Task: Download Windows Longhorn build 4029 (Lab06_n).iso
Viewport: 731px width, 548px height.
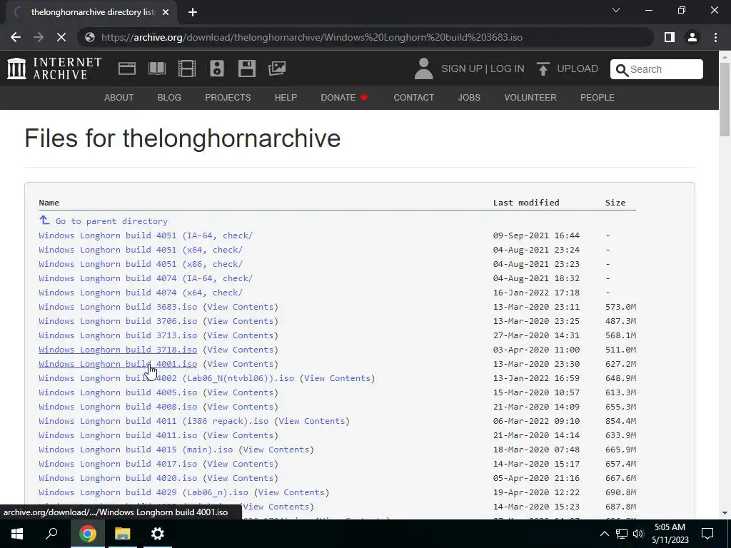Action: pos(143,492)
